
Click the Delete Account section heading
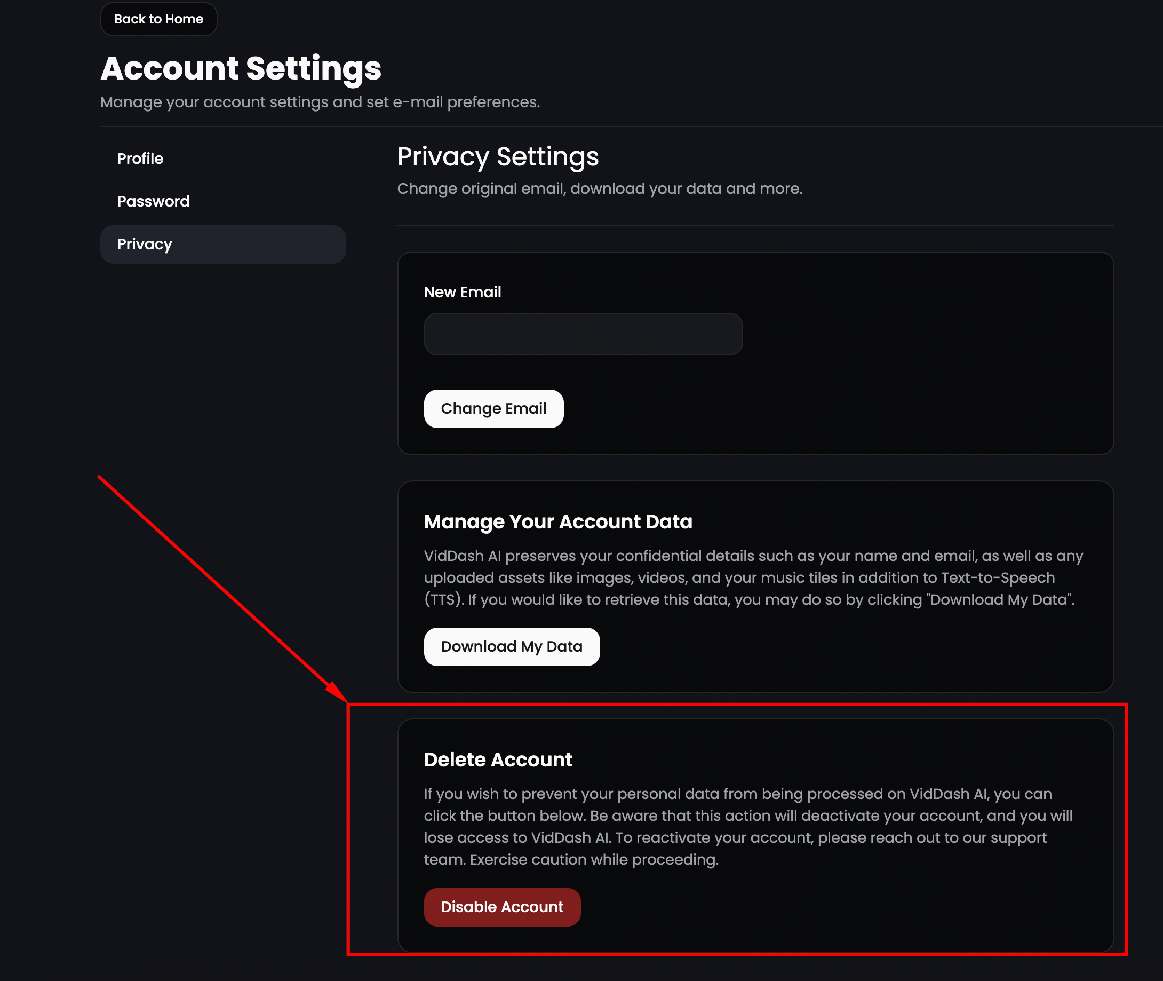498,759
